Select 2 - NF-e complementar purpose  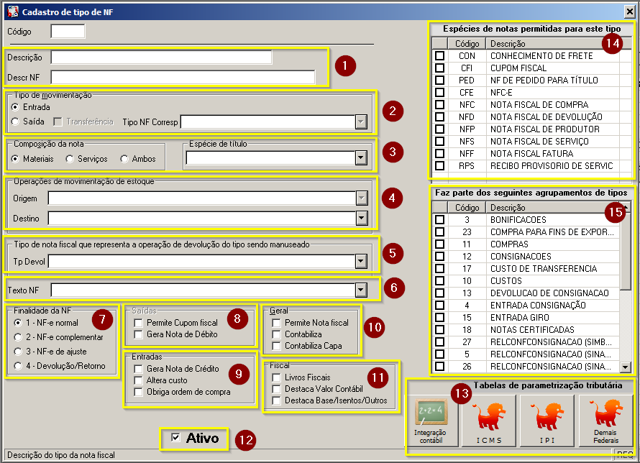click(17, 337)
